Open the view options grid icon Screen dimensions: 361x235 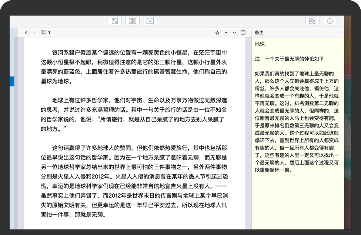click(x=312, y=21)
